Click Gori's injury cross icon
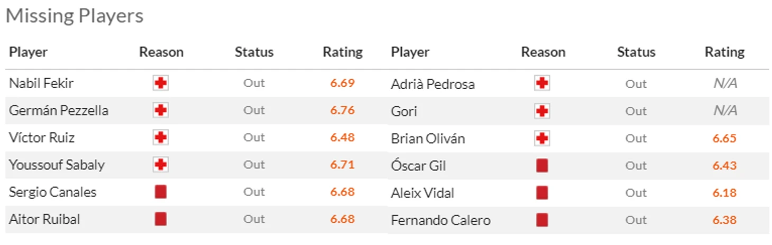 pyautogui.click(x=542, y=111)
